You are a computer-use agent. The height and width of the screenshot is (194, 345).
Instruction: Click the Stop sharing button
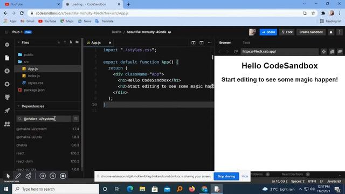click(x=226, y=176)
